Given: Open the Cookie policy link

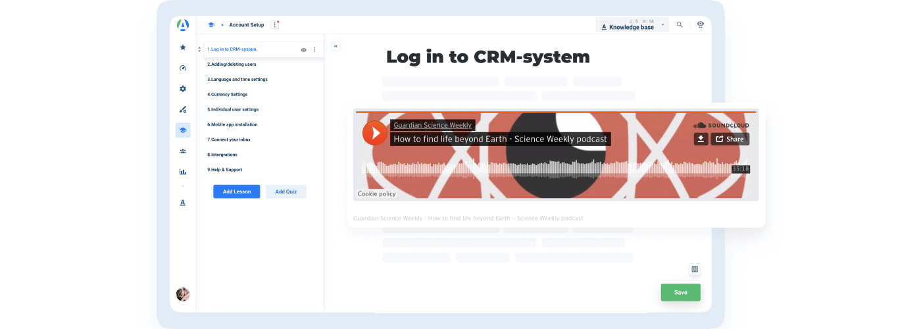Looking at the screenshot, I should tap(377, 194).
